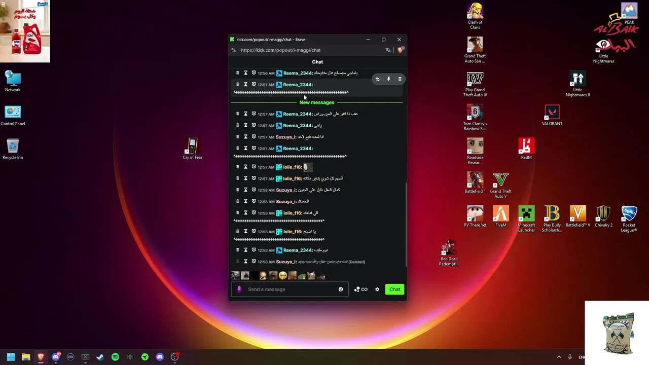Reply to the hovered Reema_2344 message
The image size is (649, 365).
(377, 79)
